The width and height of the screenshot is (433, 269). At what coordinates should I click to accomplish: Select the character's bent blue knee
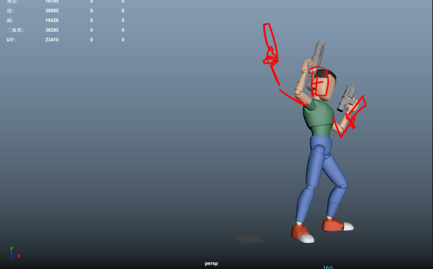343,185
